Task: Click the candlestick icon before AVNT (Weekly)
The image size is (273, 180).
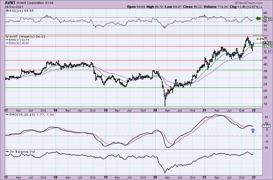Action: [x=7, y=37]
